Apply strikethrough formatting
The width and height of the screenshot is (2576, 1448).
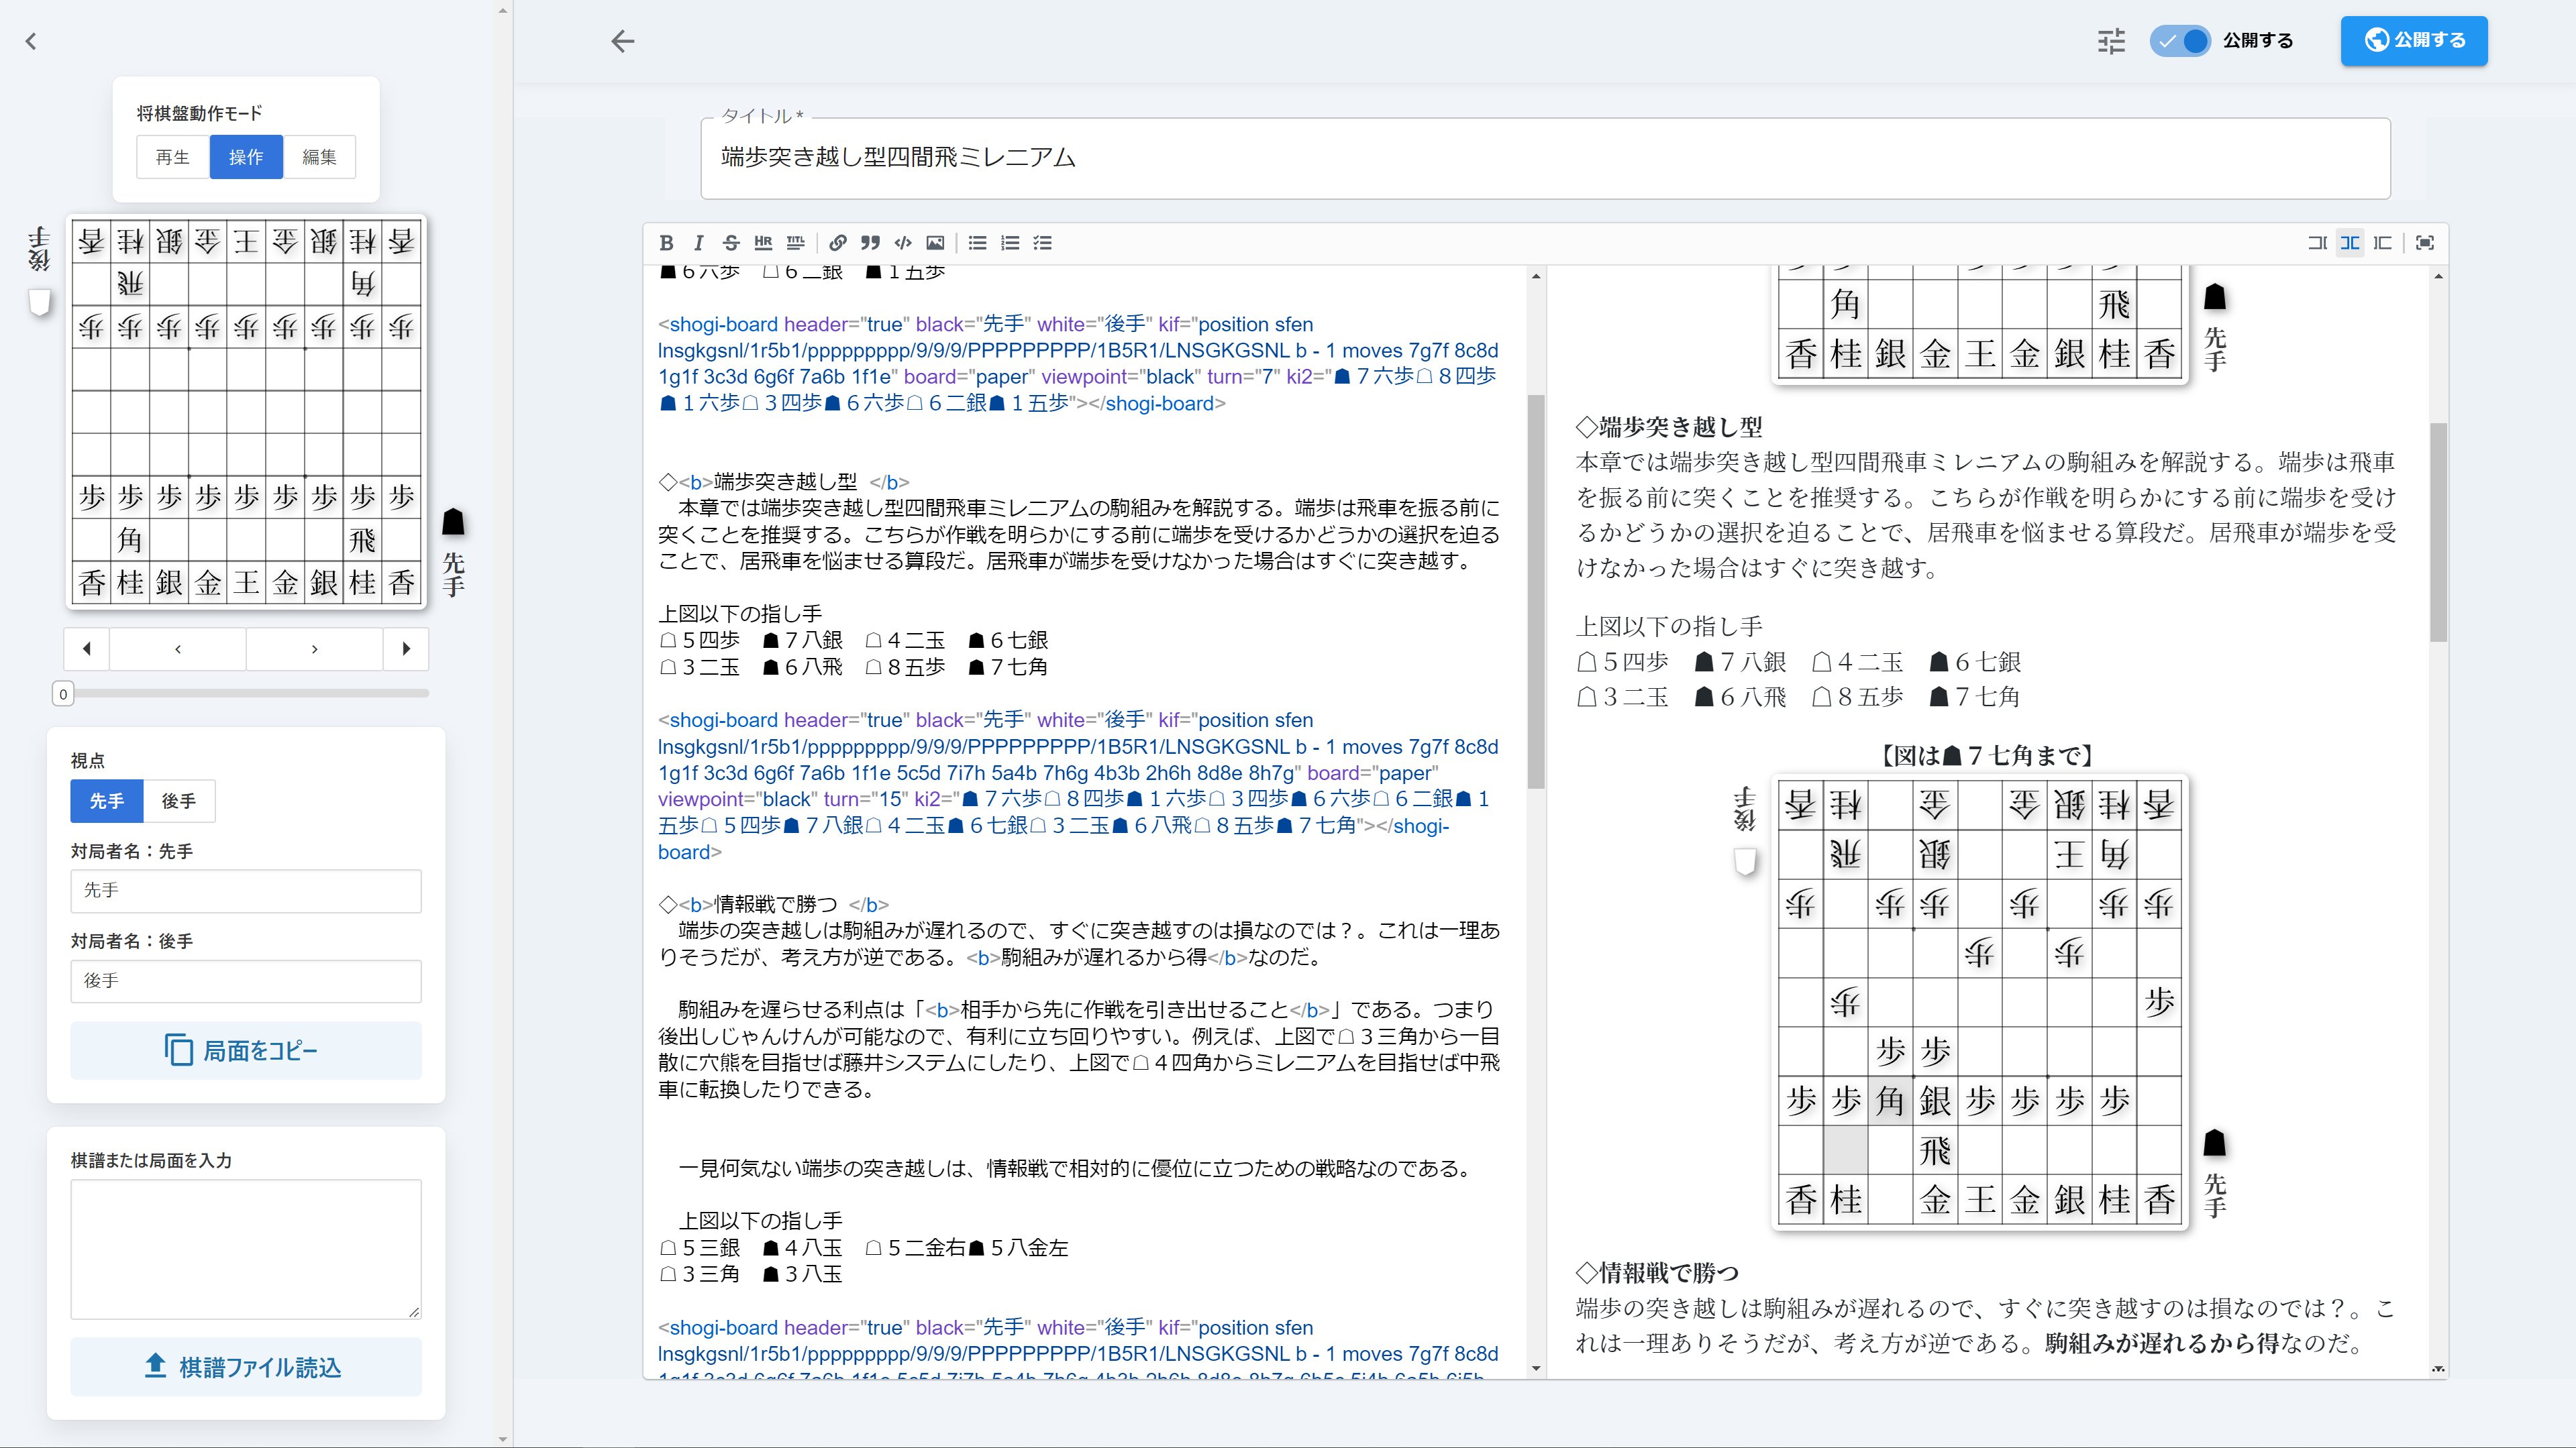(731, 243)
